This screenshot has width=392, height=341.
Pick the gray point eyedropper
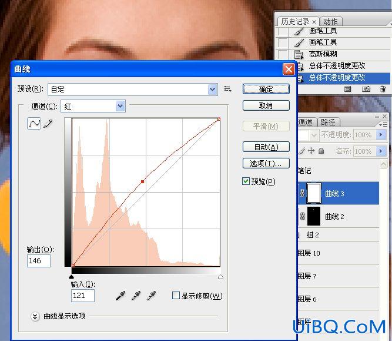click(136, 296)
